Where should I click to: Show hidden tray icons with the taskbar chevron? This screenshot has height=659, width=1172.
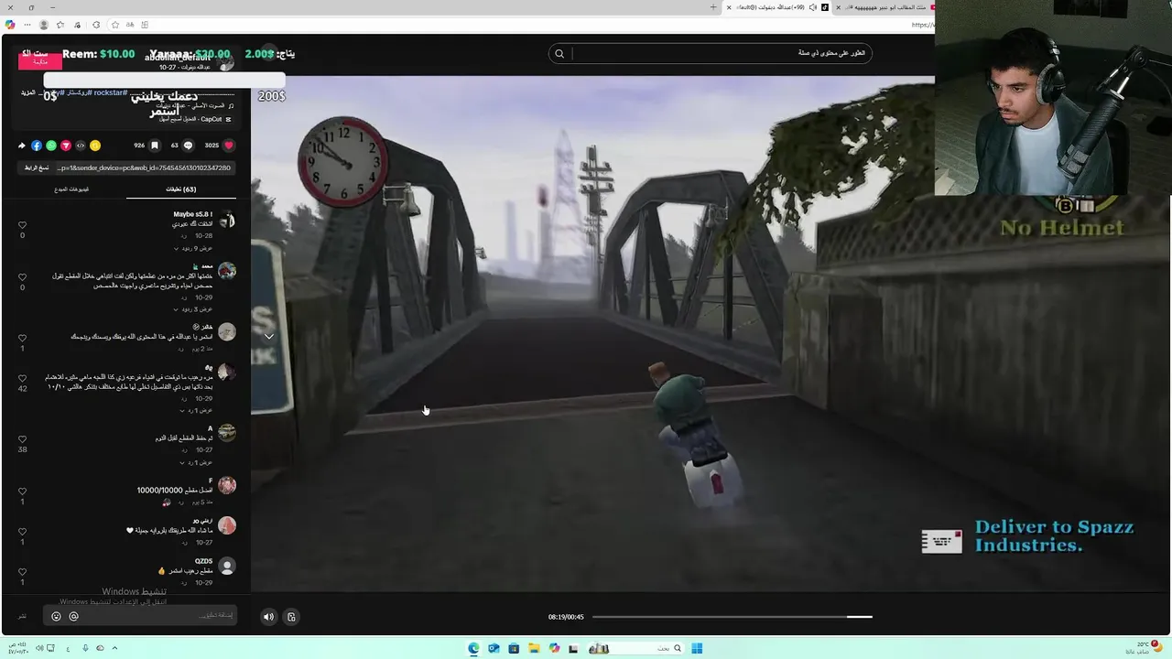point(114,648)
